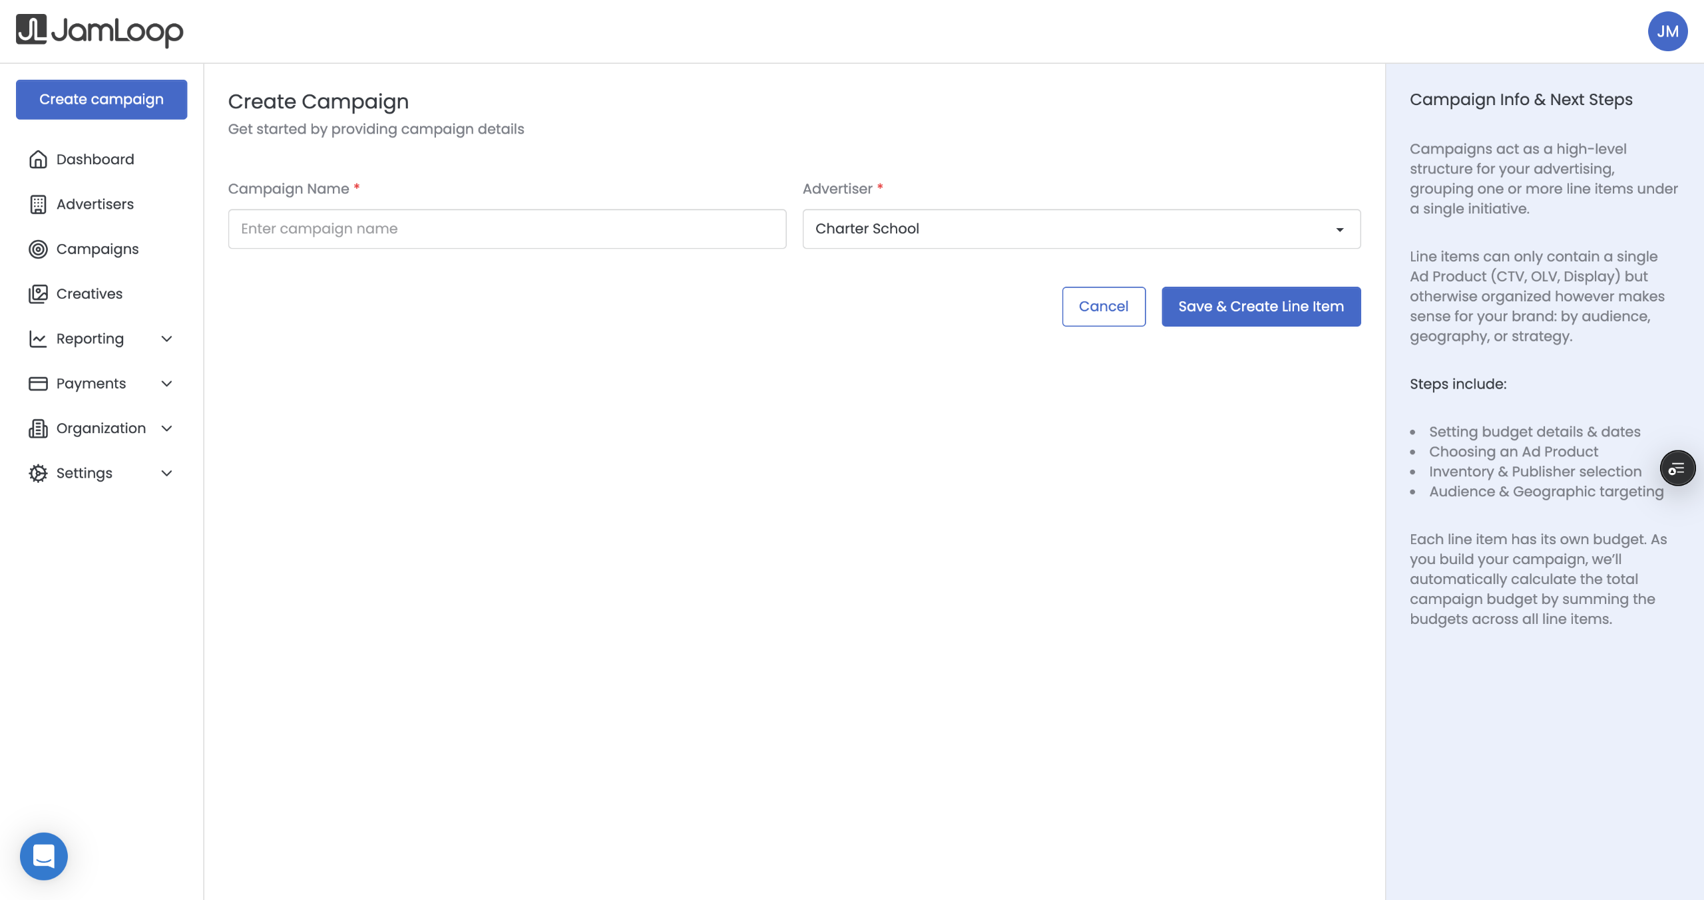Screen dimensions: 1704x900
Task: Expand the Settings submenu chevron
Action: [167, 473]
